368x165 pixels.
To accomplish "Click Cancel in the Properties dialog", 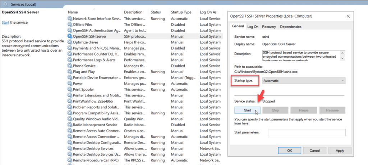I will coord(315,151).
